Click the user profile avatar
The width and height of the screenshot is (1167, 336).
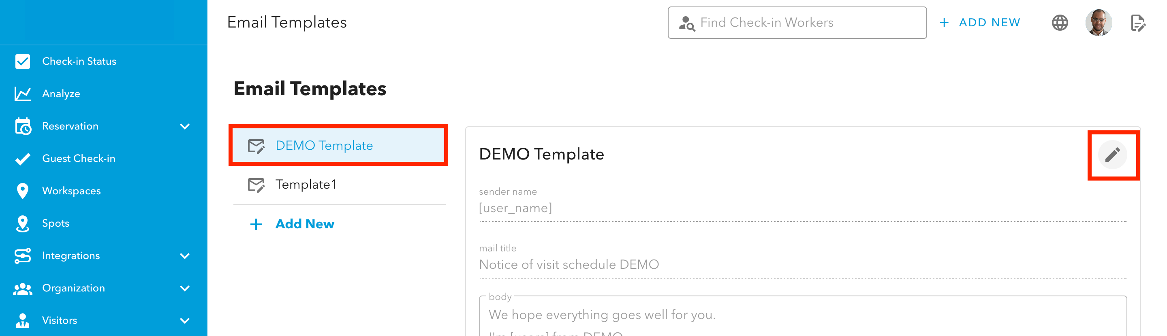click(1098, 23)
